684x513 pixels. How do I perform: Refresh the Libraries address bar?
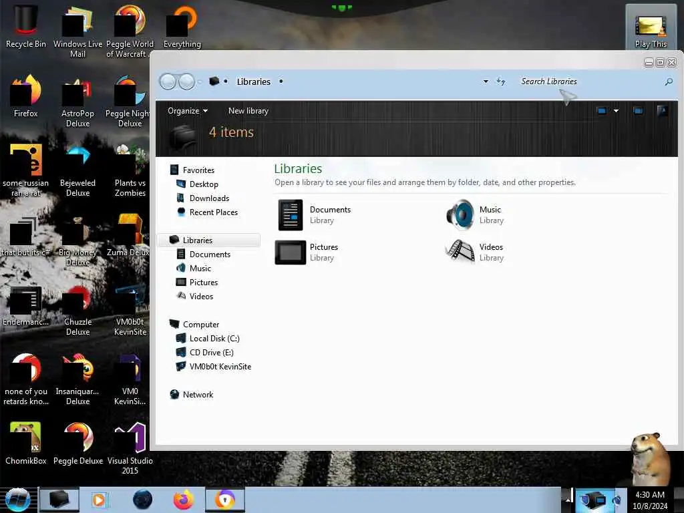[501, 81]
